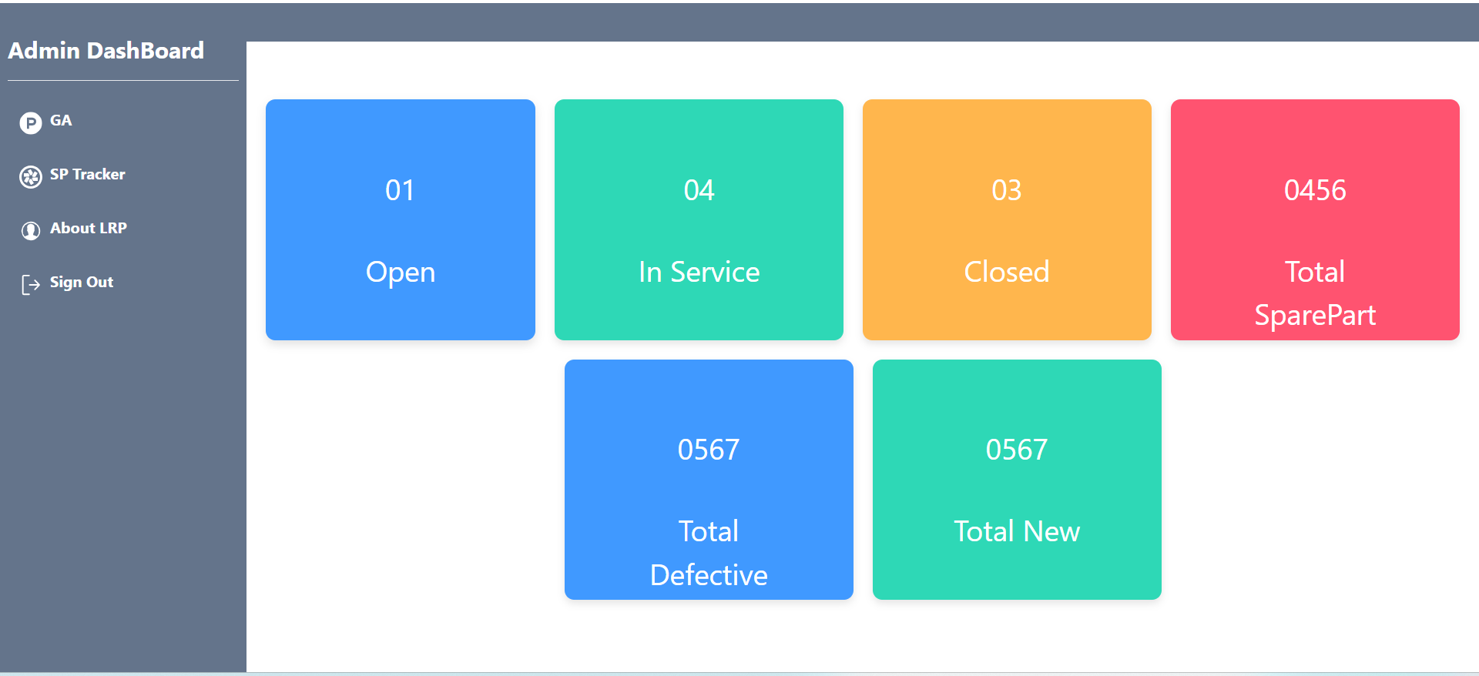Viewport: 1479px width, 676px height.
Task: Select the Total SparePart label
Action: tap(1315, 293)
